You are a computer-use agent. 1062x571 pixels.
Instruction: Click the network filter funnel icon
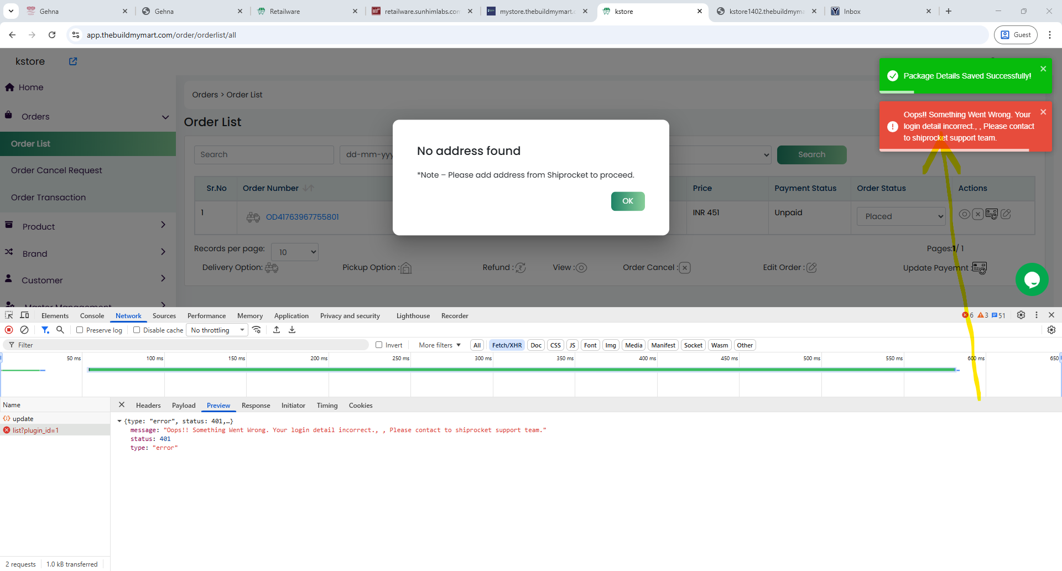[x=45, y=330]
